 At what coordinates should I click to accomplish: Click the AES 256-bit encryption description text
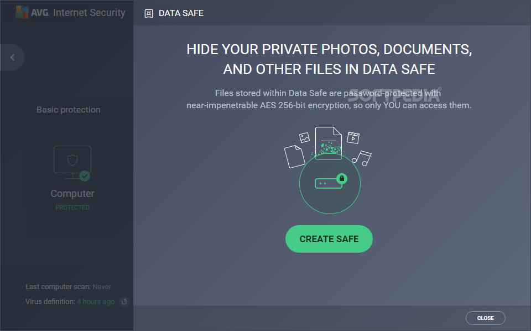tap(329, 99)
